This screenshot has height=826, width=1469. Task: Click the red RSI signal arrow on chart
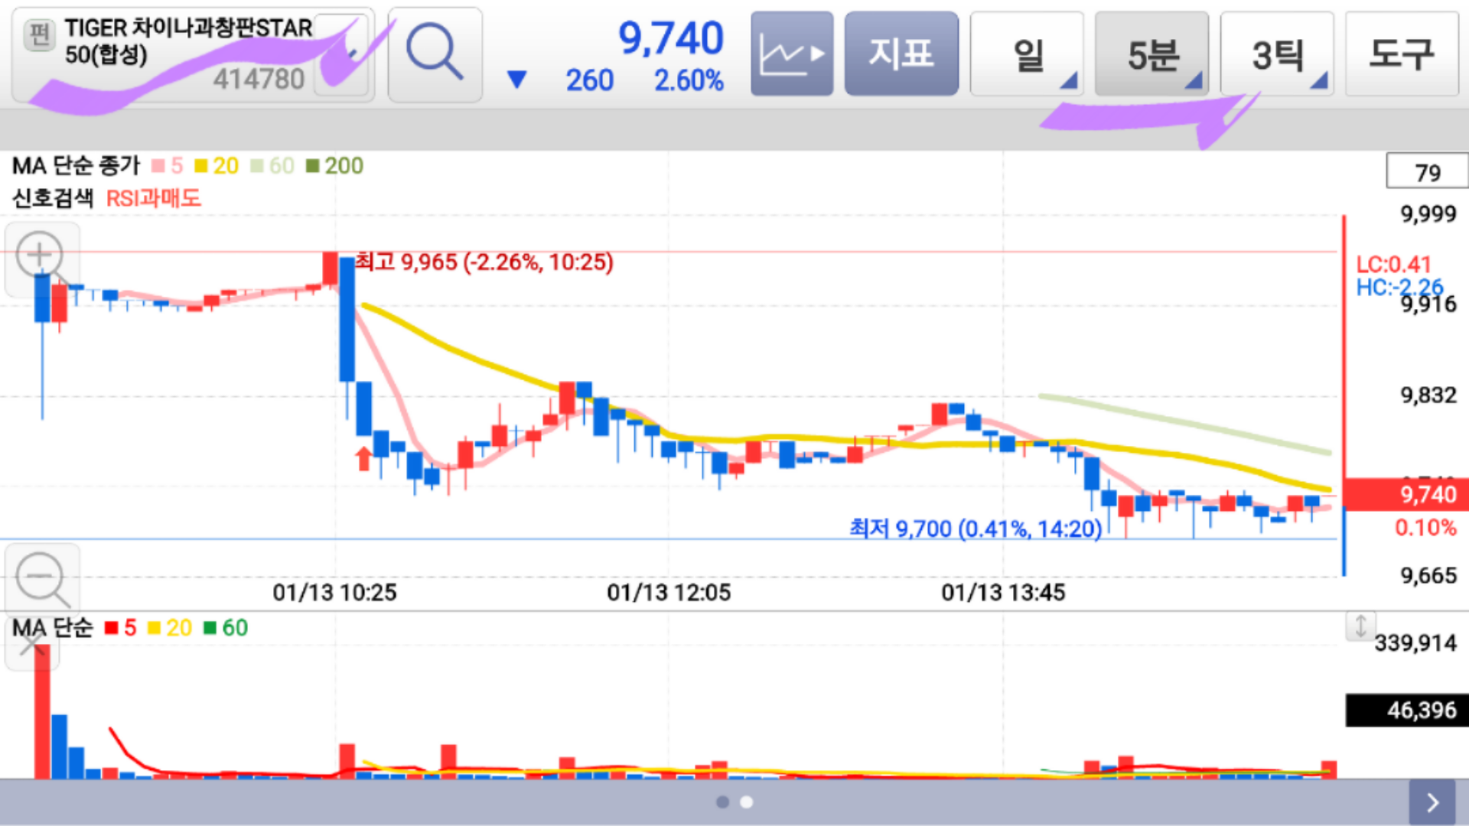pos(363,459)
